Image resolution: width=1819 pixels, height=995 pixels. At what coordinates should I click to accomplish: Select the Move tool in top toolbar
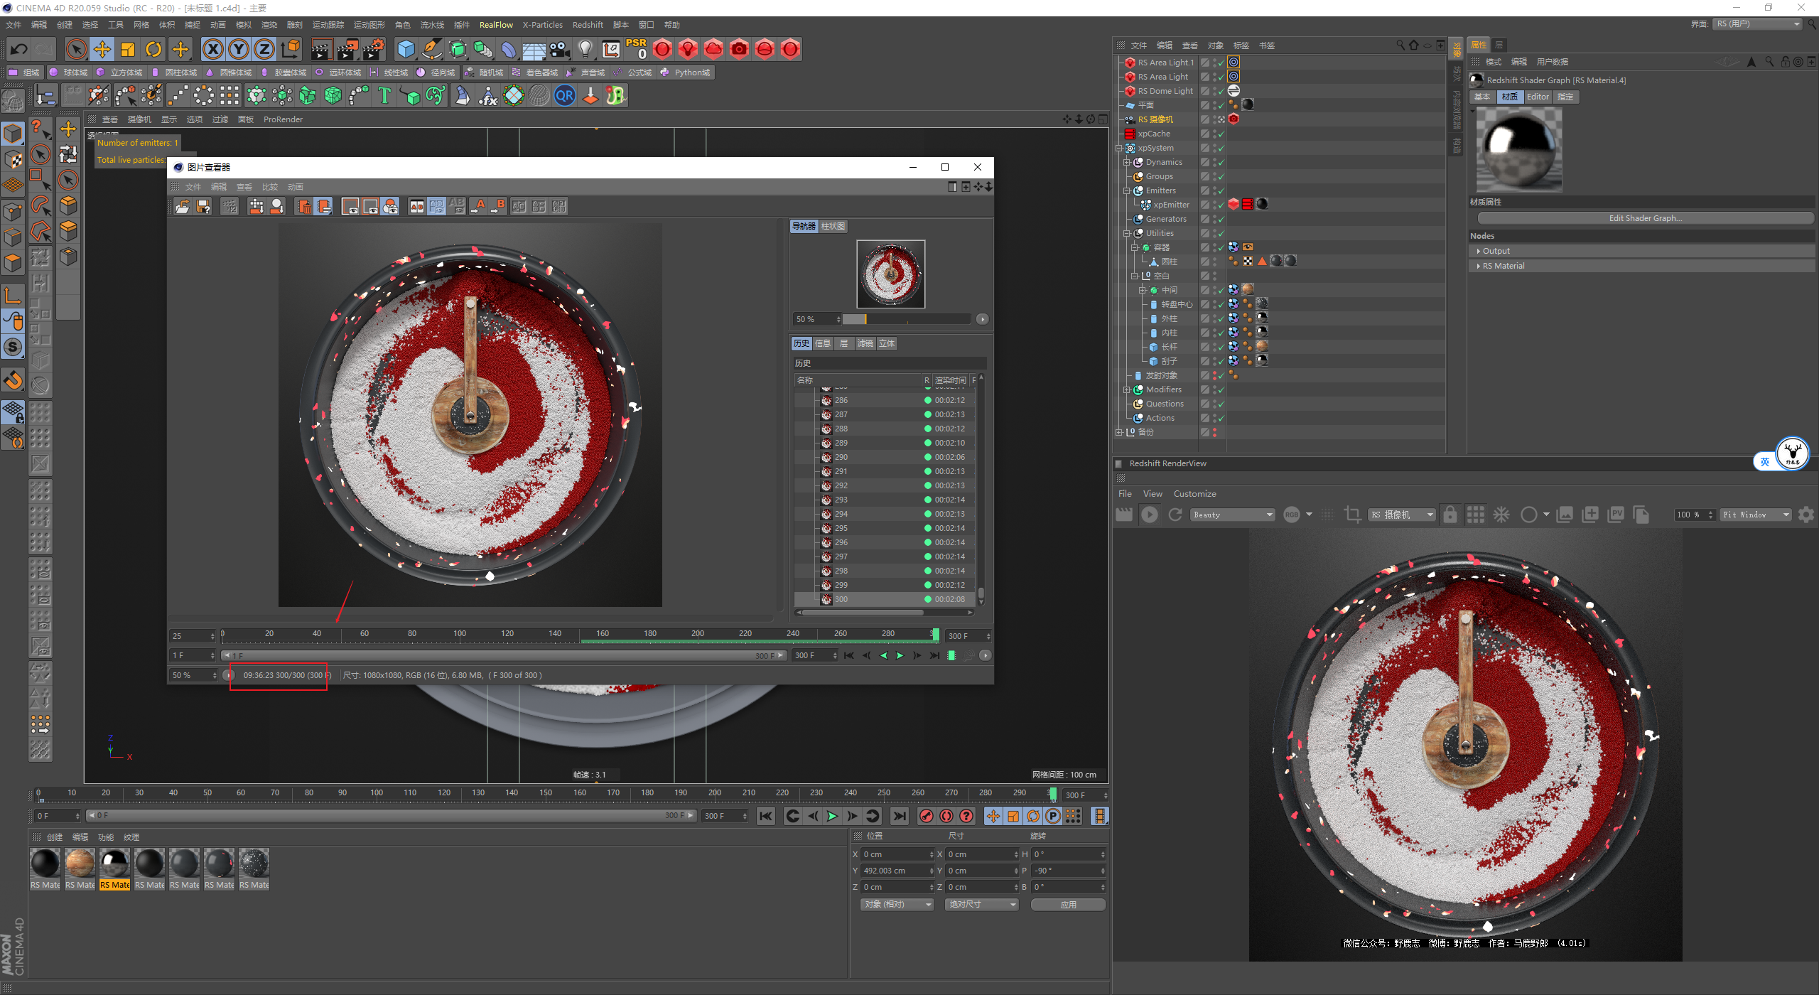(102, 49)
